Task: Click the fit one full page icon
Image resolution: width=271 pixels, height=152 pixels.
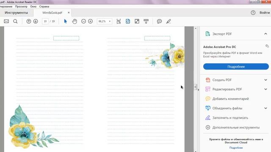Action: pyautogui.click(x=128, y=21)
